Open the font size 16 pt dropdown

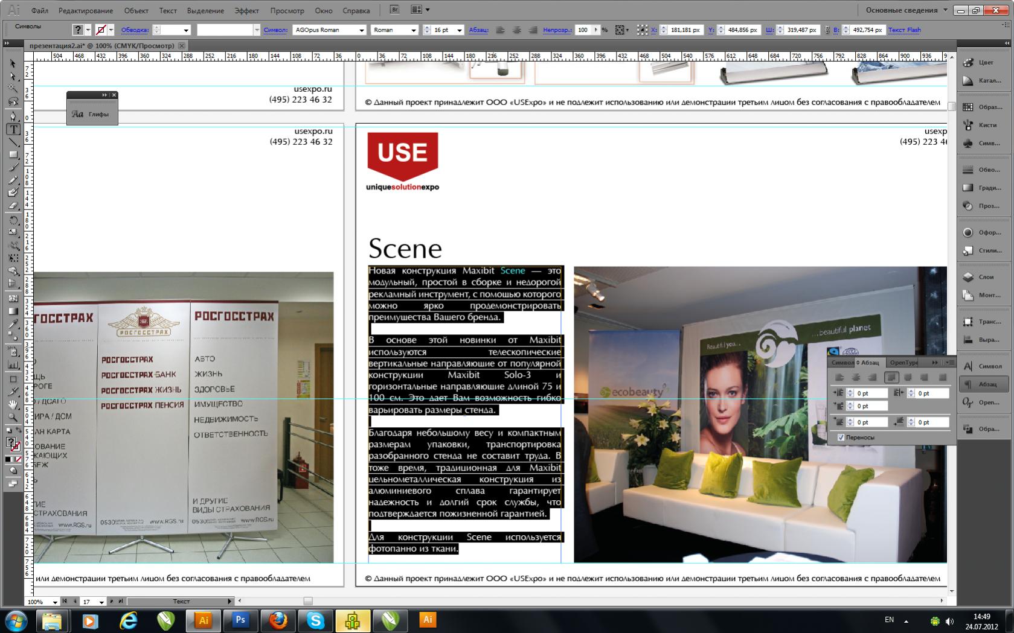coord(459,30)
